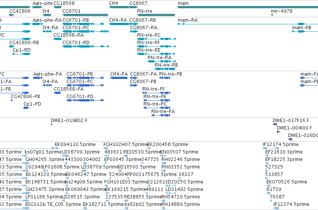Viewport: 318px width, 210px height.
Task: Choose the 'ESG012b.TE_C05.3prime' EST label
Action: click(x=53, y=204)
